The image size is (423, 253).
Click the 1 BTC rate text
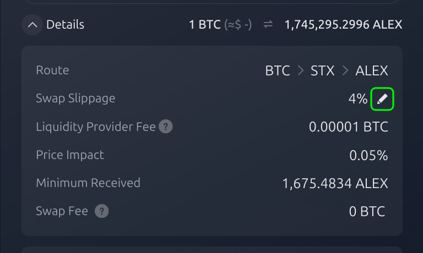click(205, 25)
